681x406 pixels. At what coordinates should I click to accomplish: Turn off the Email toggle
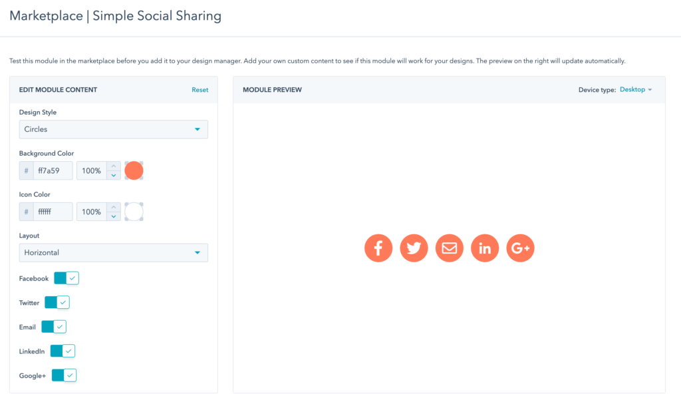pos(54,327)
